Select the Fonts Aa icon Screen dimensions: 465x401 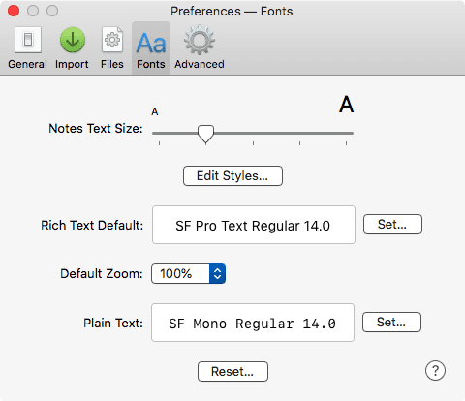click(151, 43)
